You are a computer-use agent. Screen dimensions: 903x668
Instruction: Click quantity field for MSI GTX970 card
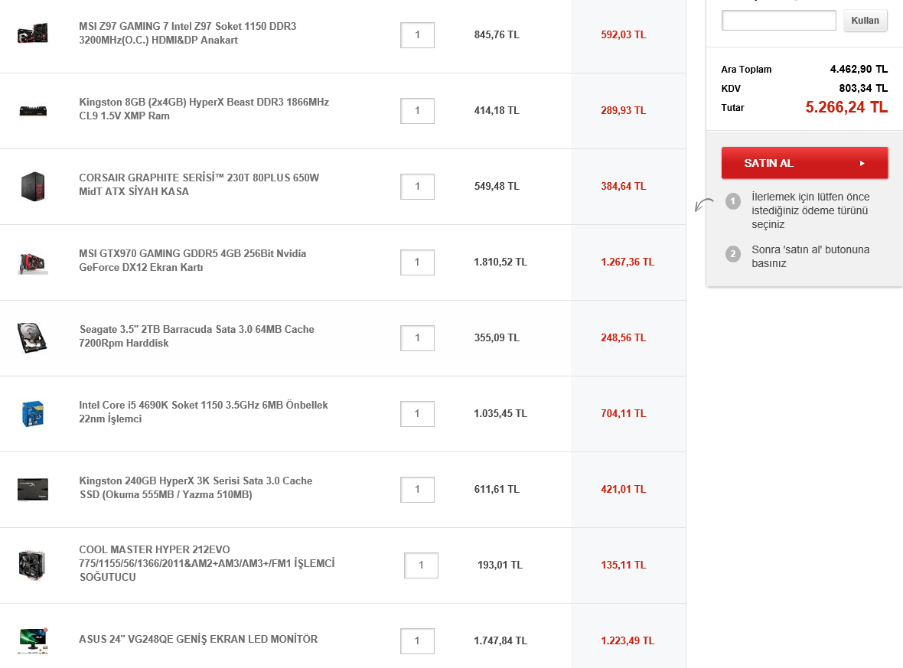point(417,262)
